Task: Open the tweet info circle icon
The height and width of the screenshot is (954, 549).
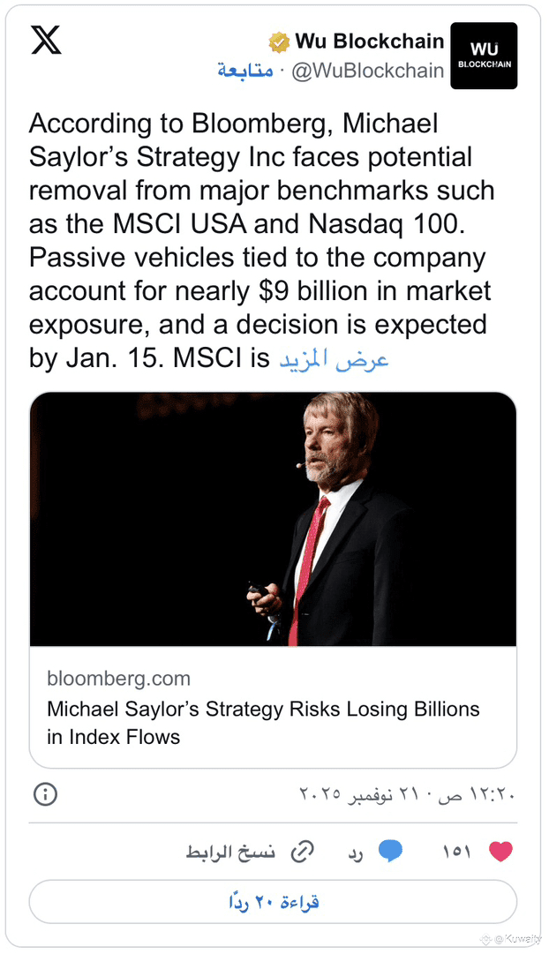Action: [x=45, y=794]
